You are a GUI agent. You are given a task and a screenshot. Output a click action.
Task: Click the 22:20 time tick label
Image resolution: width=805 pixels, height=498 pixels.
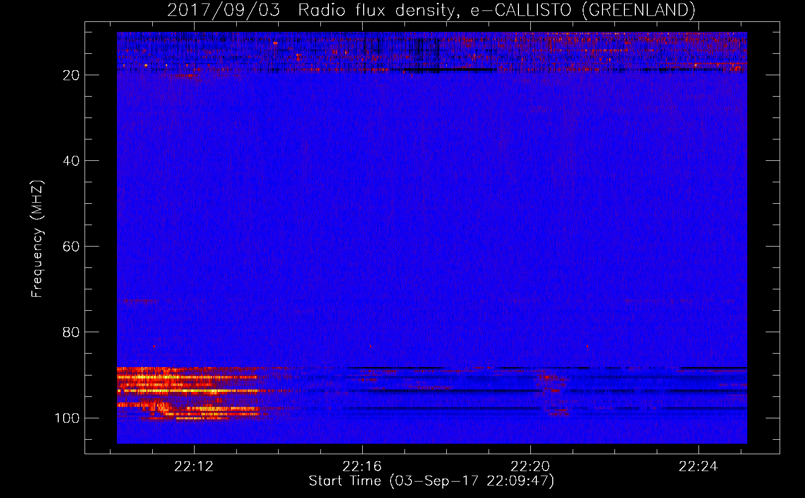tap(530, 467)
